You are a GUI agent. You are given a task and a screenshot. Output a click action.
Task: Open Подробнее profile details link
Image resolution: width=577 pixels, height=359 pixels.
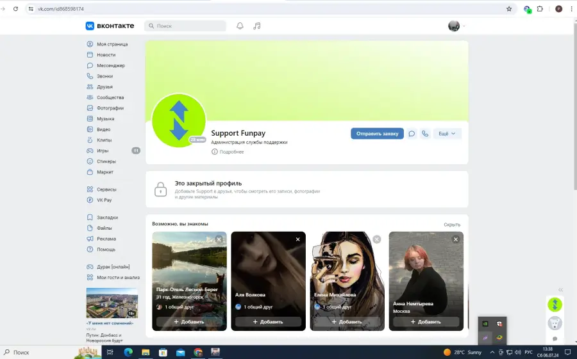coord(228,152)
